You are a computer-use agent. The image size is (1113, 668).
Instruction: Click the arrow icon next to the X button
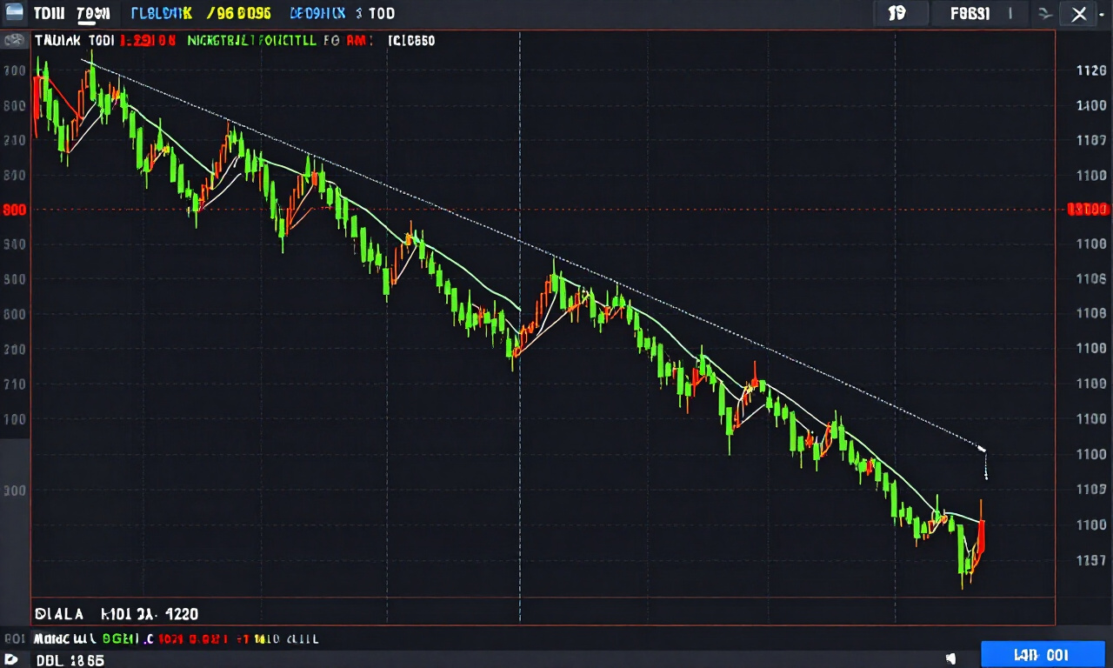(1045, 14)
